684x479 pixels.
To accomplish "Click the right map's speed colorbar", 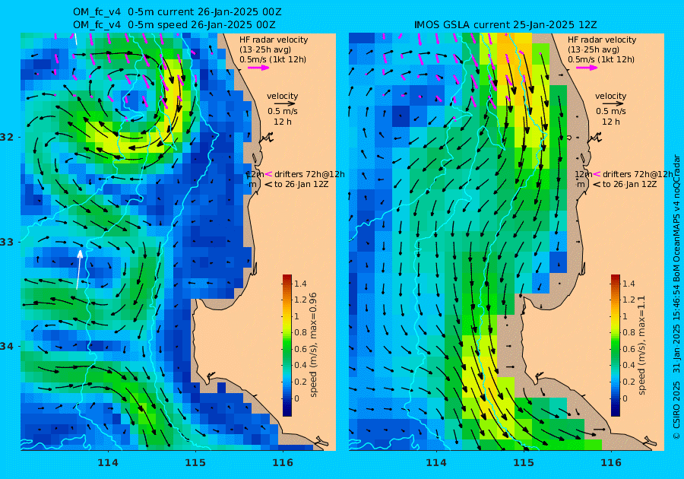I will [x=615, y=345].
